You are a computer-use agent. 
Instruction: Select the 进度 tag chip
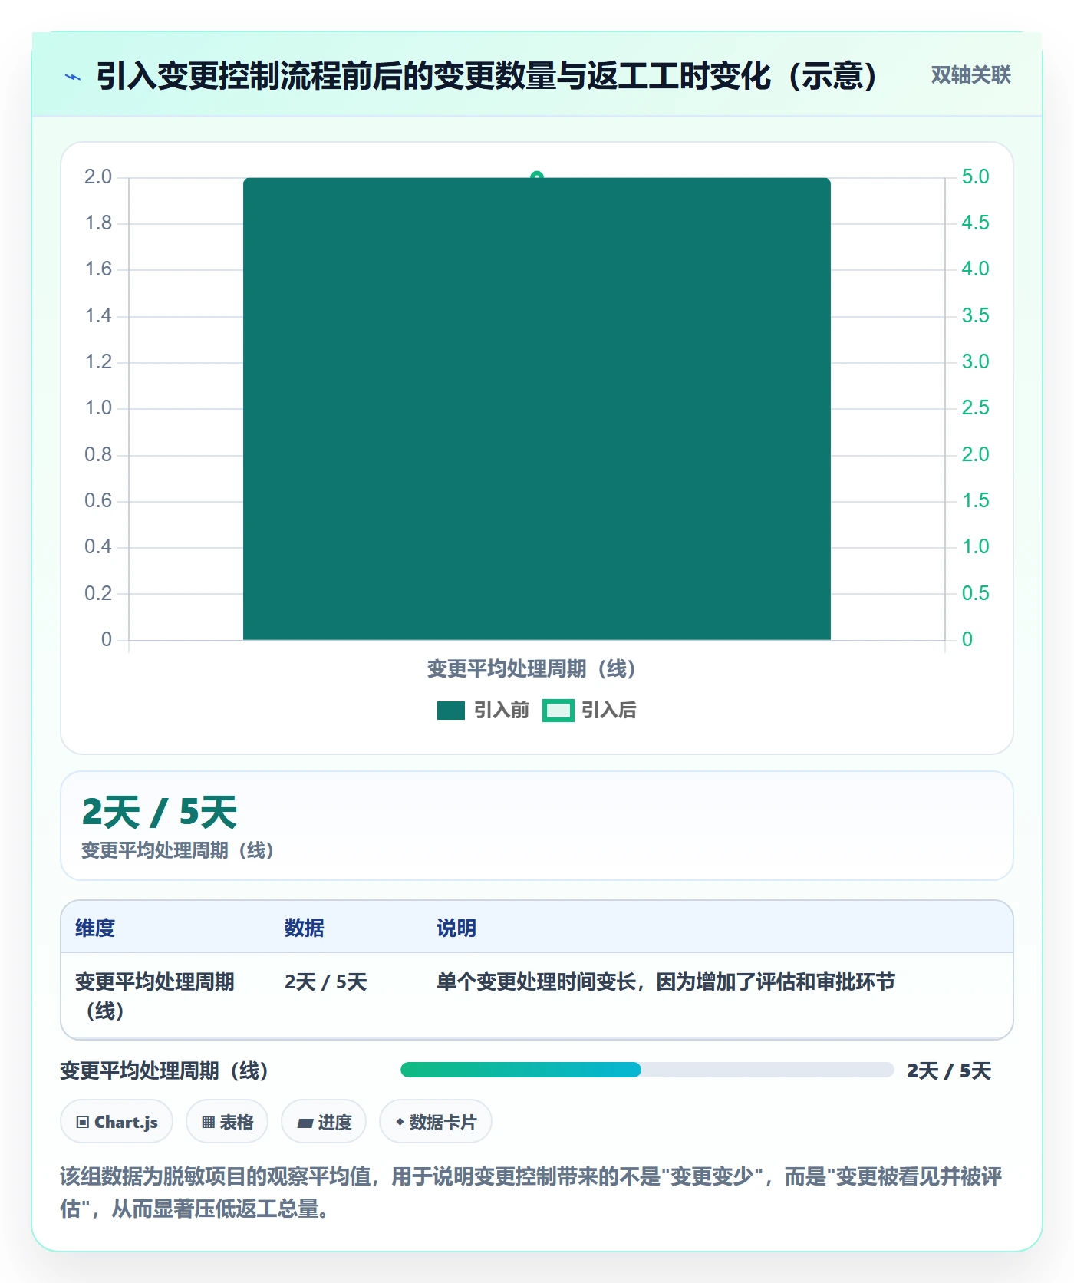[x=324, y=1122]
